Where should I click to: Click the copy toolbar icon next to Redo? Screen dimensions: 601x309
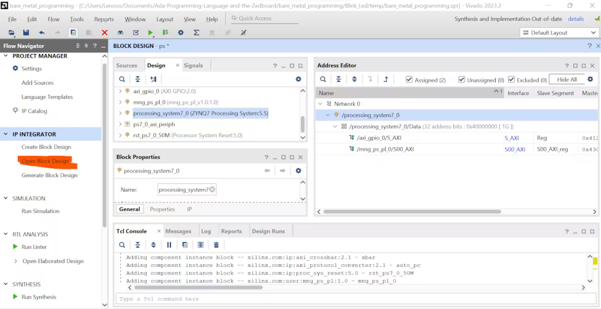point(73,33)
